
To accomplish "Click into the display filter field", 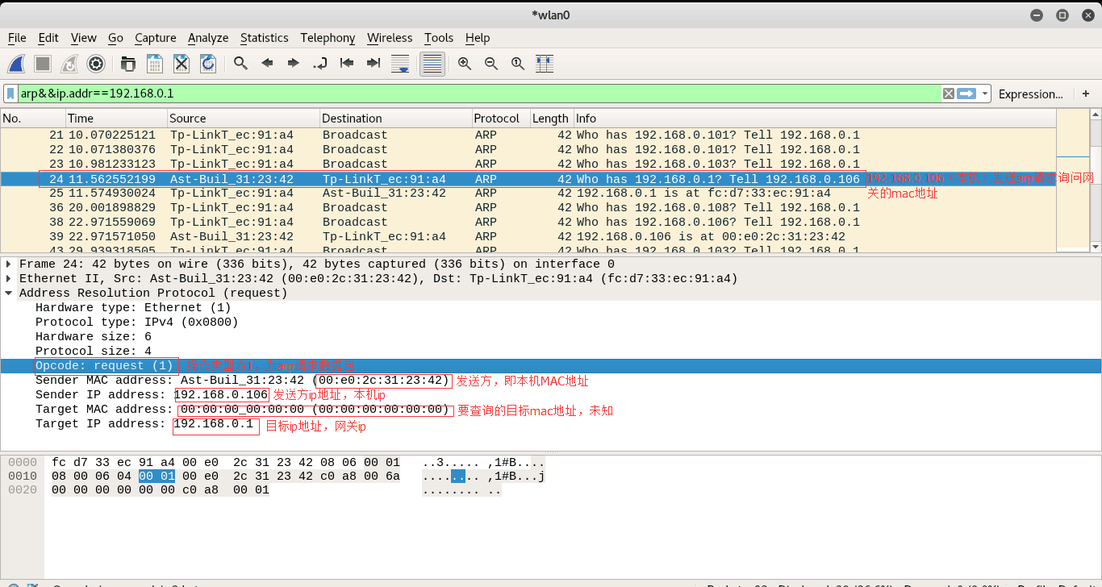I will [x=480, y=94].
